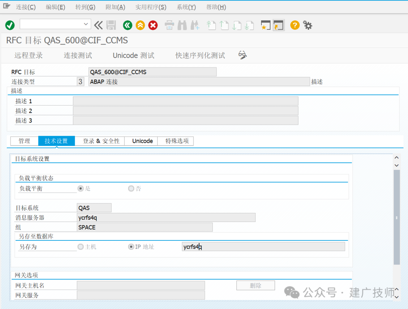
Task: Open the 转到(G) menu
Action: coord(85,7)
